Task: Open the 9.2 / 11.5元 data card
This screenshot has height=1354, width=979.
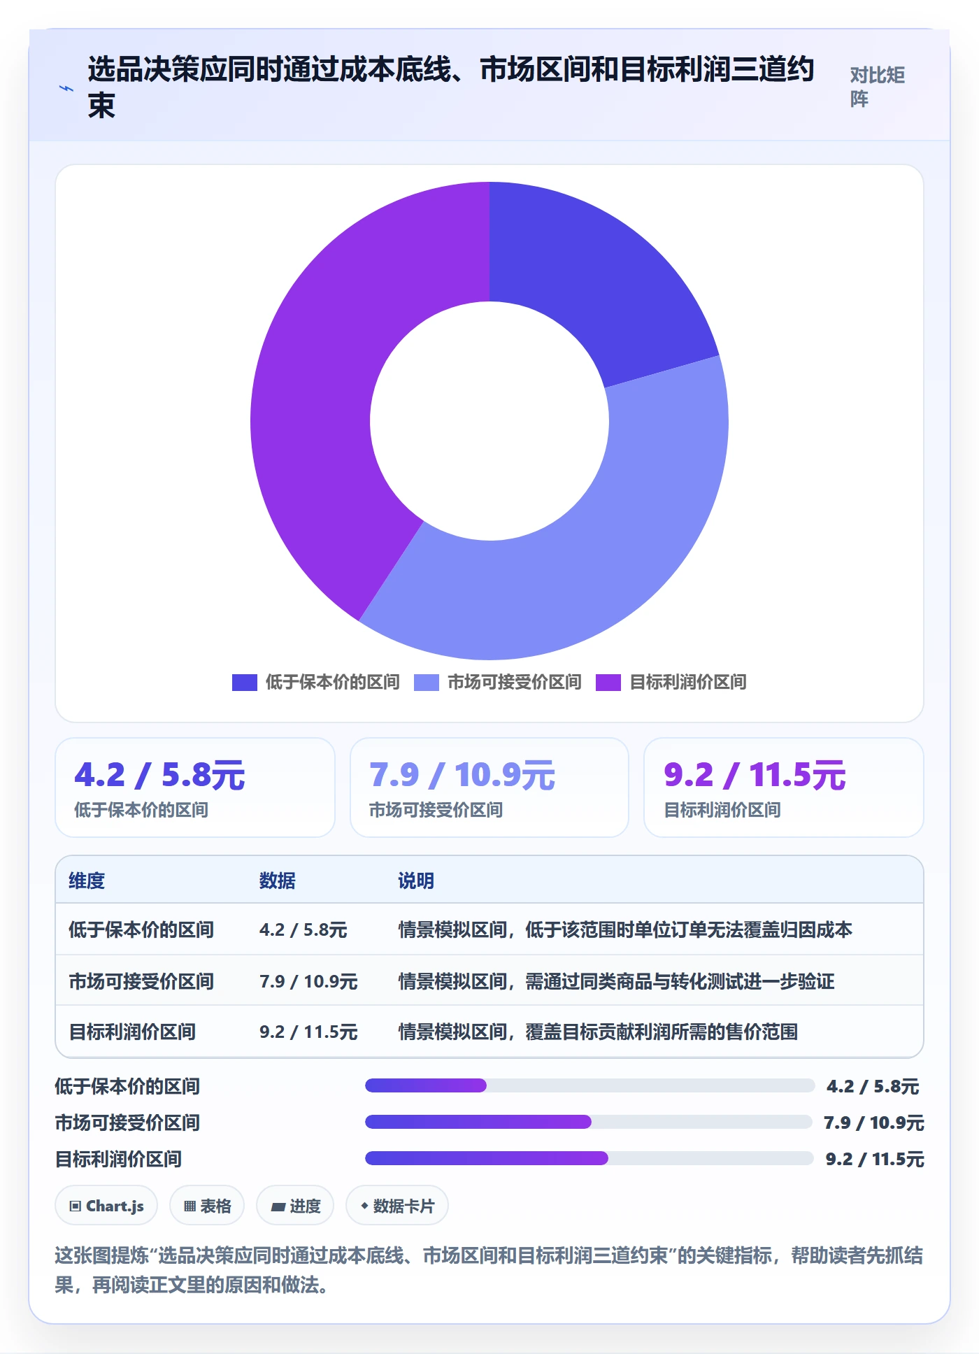Action: point(784,788)
